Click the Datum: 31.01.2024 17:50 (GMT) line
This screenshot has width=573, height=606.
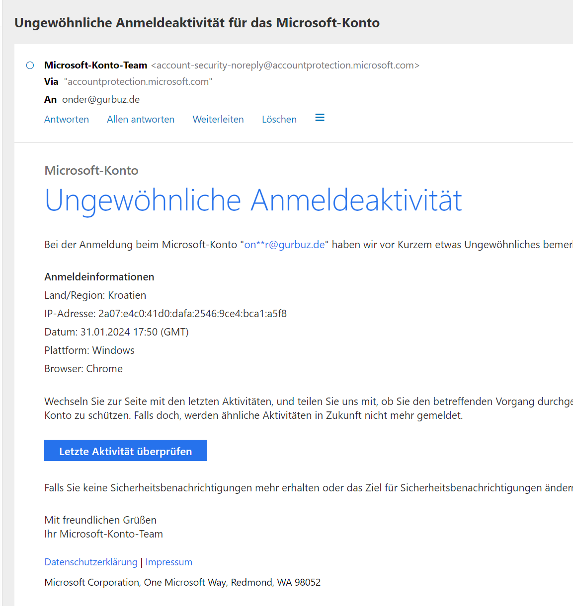pyautogui.click(x=117, y=332)
